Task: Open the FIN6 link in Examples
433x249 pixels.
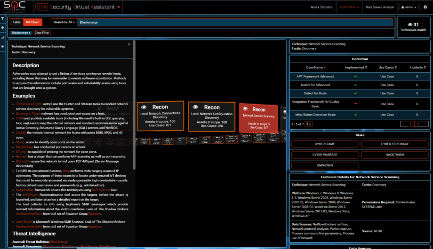Action: [x=19, y=118]
